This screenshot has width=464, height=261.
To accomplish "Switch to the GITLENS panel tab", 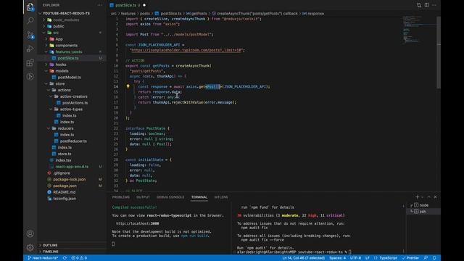I will (x=221, y=197).
